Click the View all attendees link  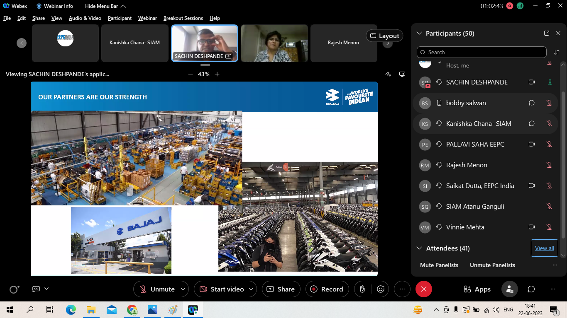click(x=545, y=248)
